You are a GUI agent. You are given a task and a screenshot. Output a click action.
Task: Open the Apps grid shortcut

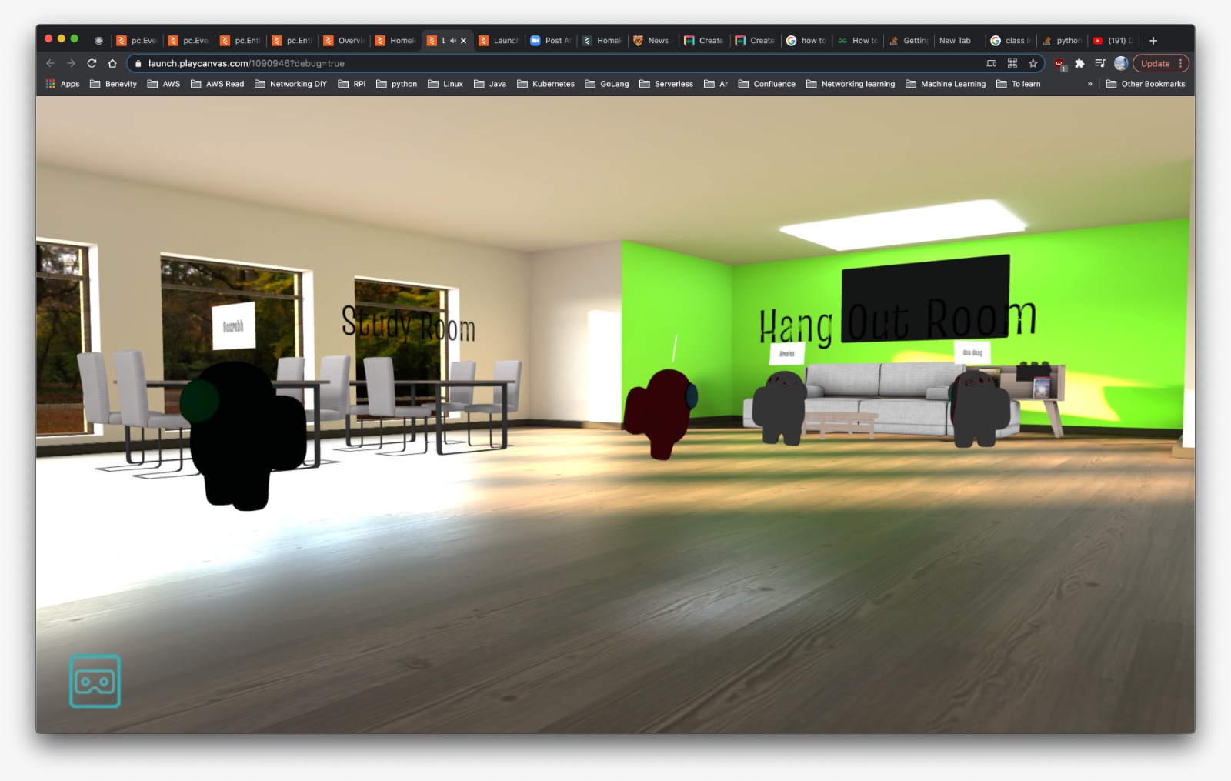tap(62, 84)
